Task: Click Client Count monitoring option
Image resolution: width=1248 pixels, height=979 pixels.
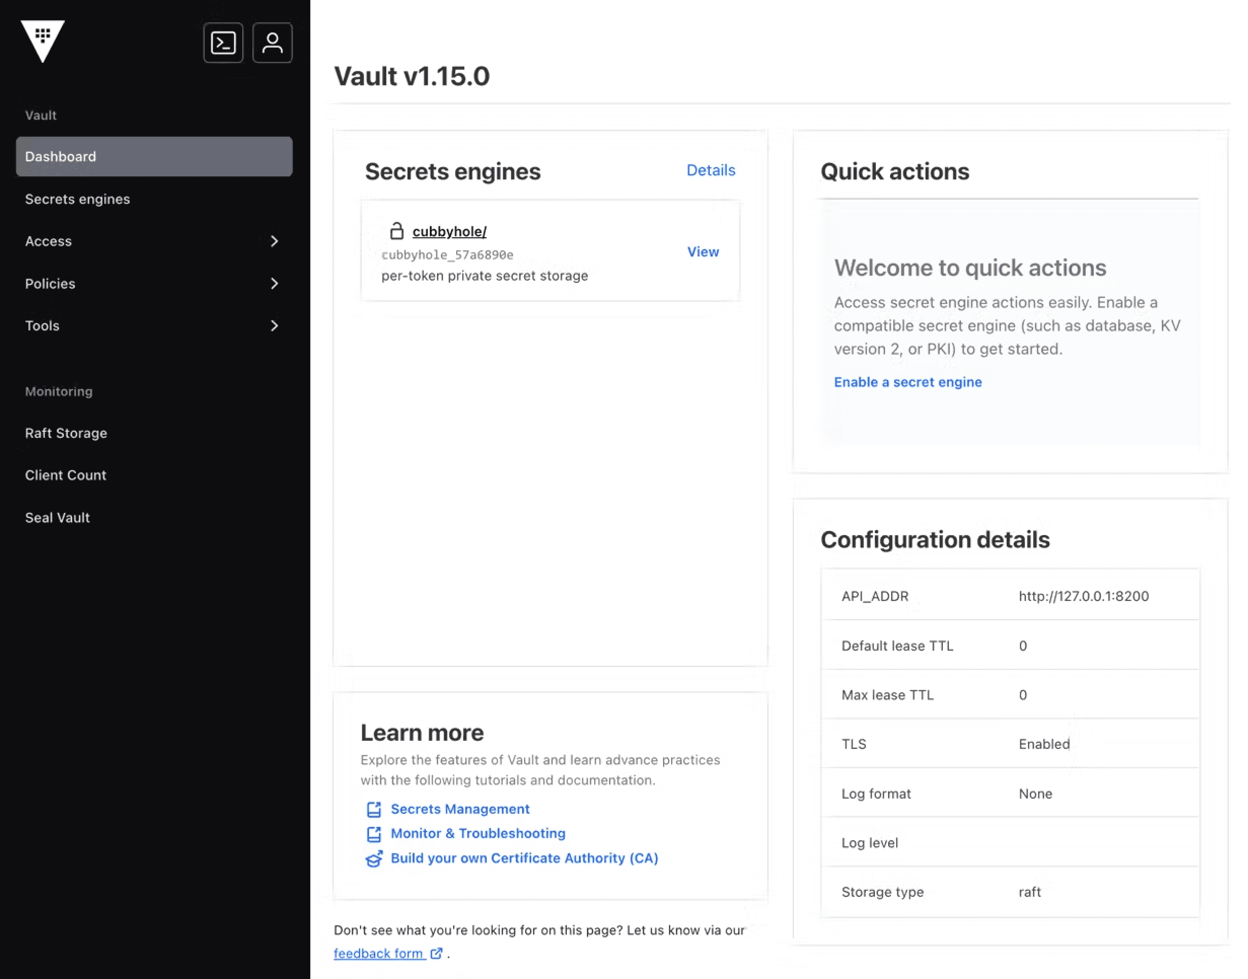Action: [x=66, y=475]
